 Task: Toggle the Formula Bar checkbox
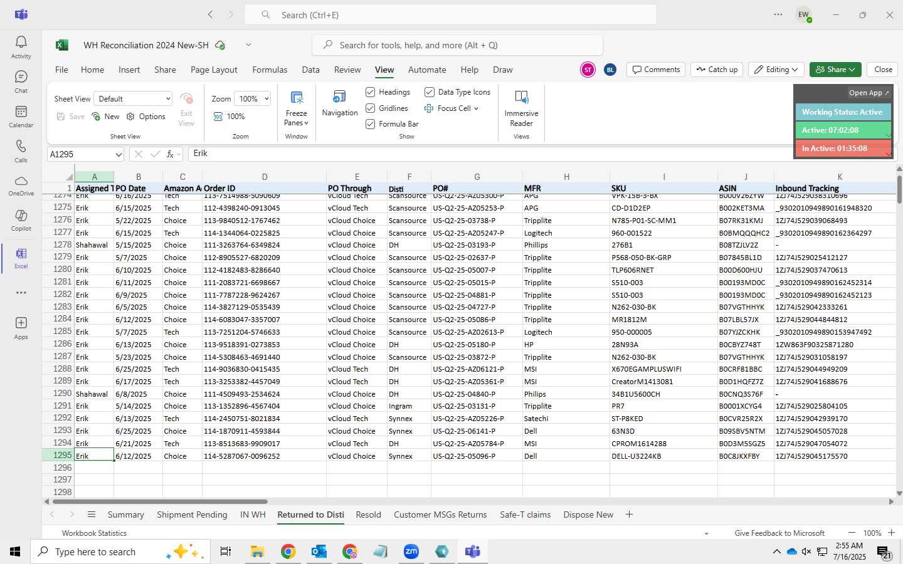point(371,124)
